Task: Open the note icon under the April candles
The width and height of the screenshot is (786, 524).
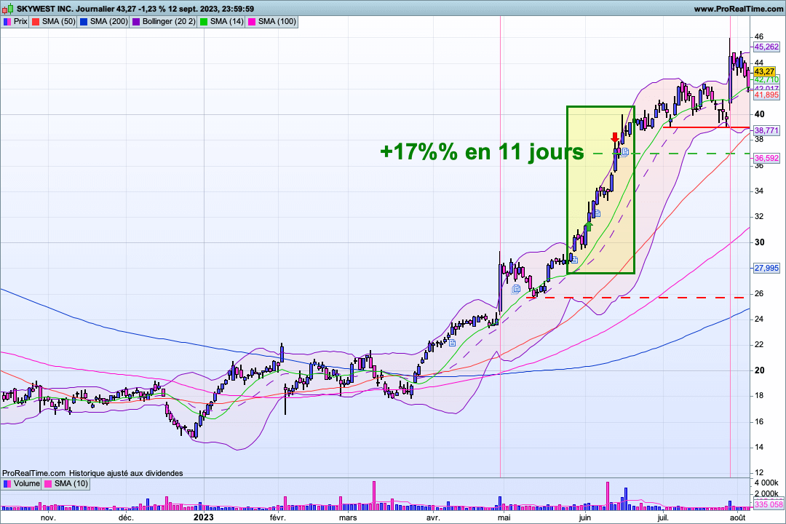Action: pyautogui.click(x=452, y=343)
